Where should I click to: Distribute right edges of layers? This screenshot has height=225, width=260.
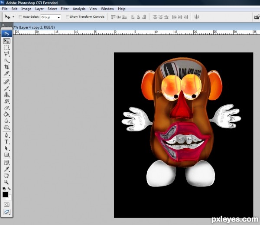[x=186, y=17]
